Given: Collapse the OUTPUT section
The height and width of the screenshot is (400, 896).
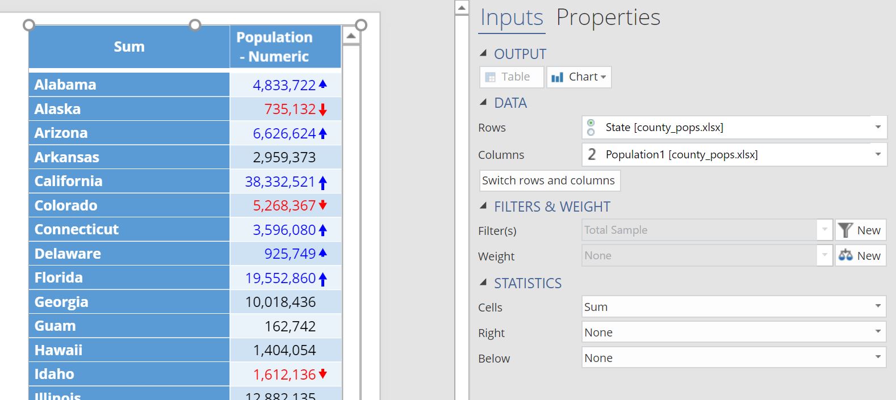Looking at the screenshot, I should (483, 53).
